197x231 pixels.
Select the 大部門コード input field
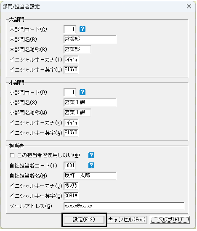(70, 29)
